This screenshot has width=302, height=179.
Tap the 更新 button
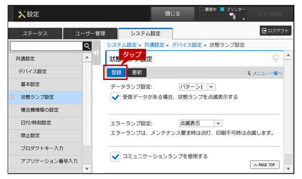click(137, 73)
